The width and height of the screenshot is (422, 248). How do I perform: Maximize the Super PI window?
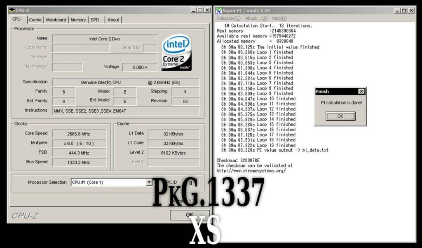(404, 10)
